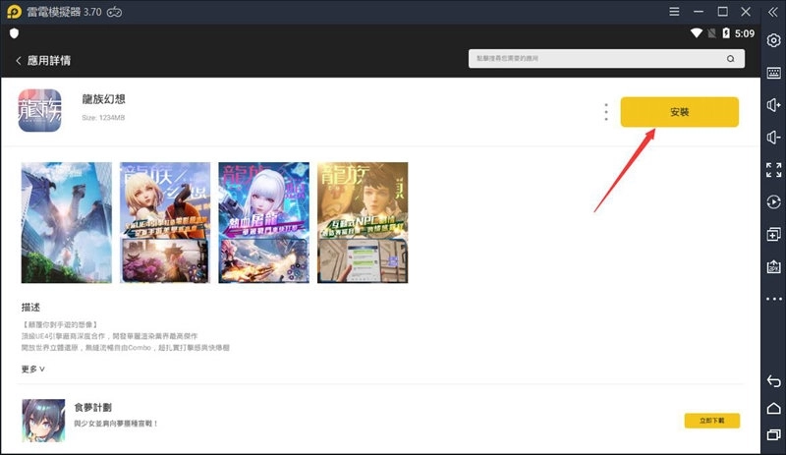Open emulator settings gear in sidebar
Viewport: 786px width, 455px height.
[x=773, y=40]
